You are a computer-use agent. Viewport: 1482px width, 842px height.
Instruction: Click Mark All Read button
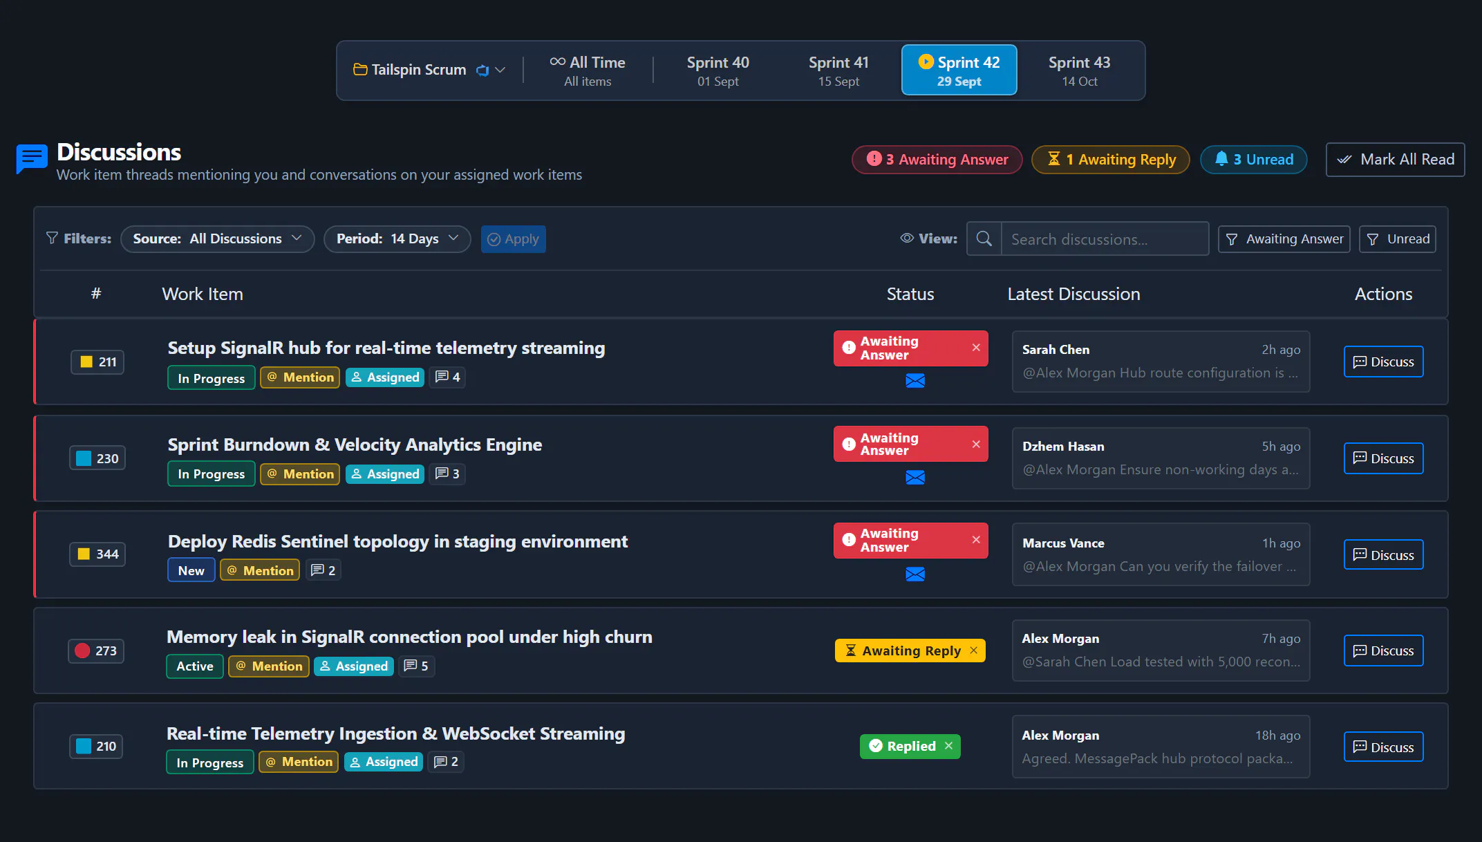(1395, 160)
